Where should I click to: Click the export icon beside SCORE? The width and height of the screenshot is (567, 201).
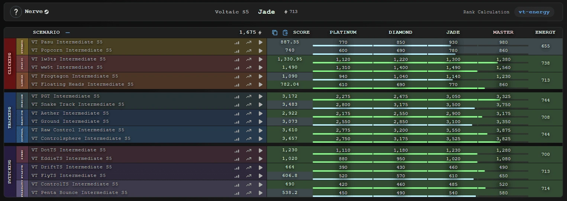(285, 33)
